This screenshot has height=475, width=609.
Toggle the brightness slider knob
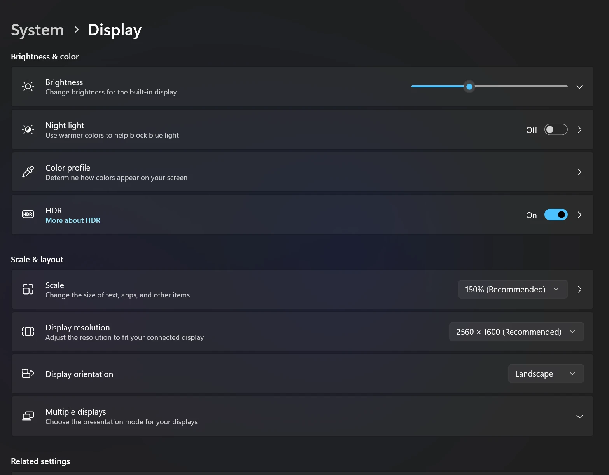point(469,86)
